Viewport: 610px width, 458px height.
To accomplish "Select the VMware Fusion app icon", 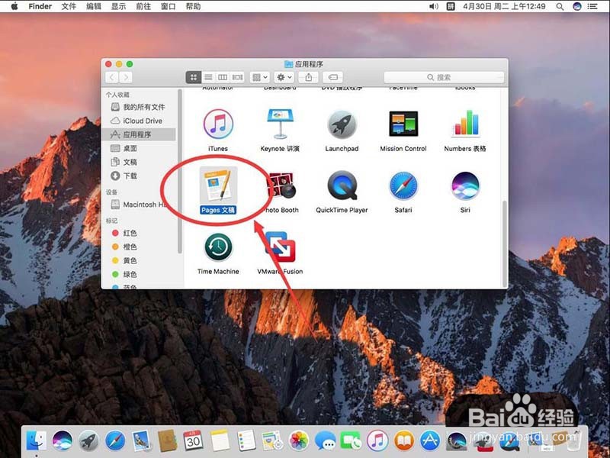I will (x=281, y=247).
